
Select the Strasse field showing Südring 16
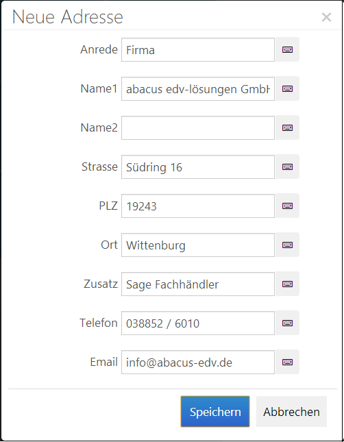[x=198, y=167]
